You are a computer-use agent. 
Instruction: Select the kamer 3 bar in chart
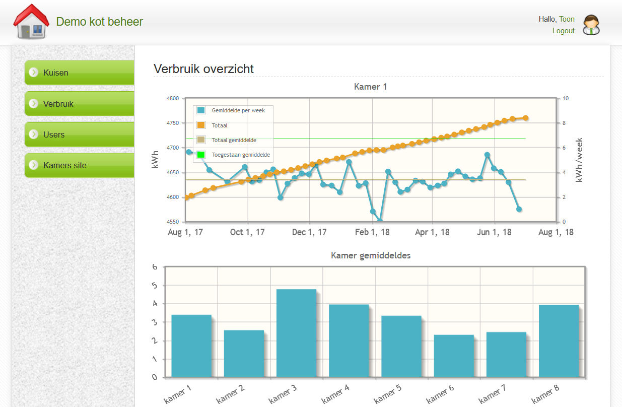coord(296,333)
